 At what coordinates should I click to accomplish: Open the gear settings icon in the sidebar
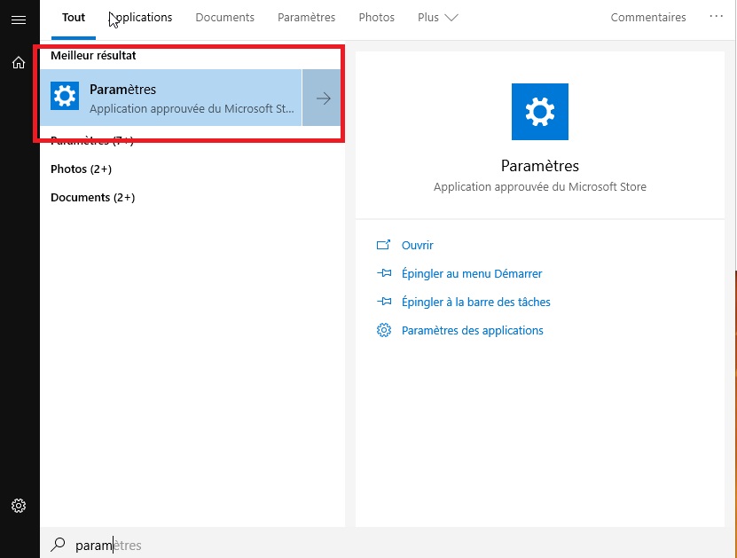(19, 506)
